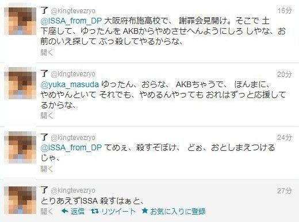Viewport: 299px width, 222px height.
Task: Open the @yuka_masuda mention link
Action: tap(70, 84)
